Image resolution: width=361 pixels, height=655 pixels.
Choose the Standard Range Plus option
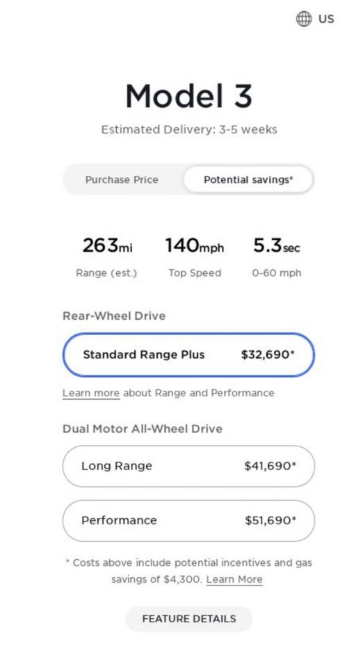tap(188, 355)
